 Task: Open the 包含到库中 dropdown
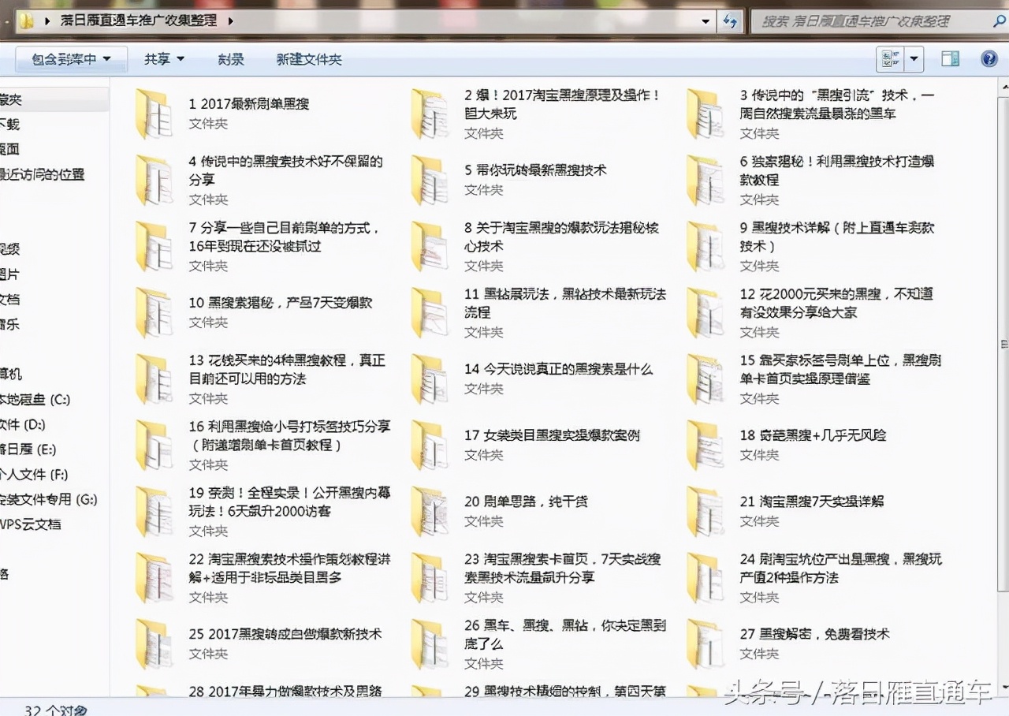point(71,59)
